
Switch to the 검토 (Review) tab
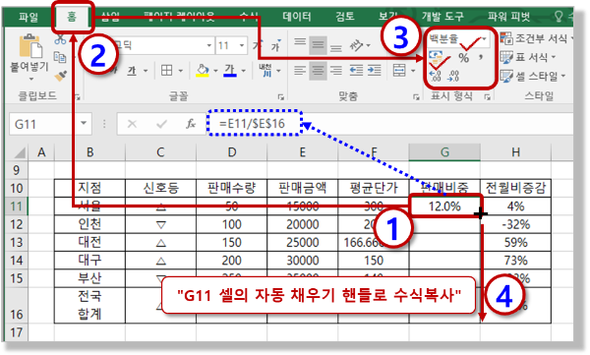point(345,16)
